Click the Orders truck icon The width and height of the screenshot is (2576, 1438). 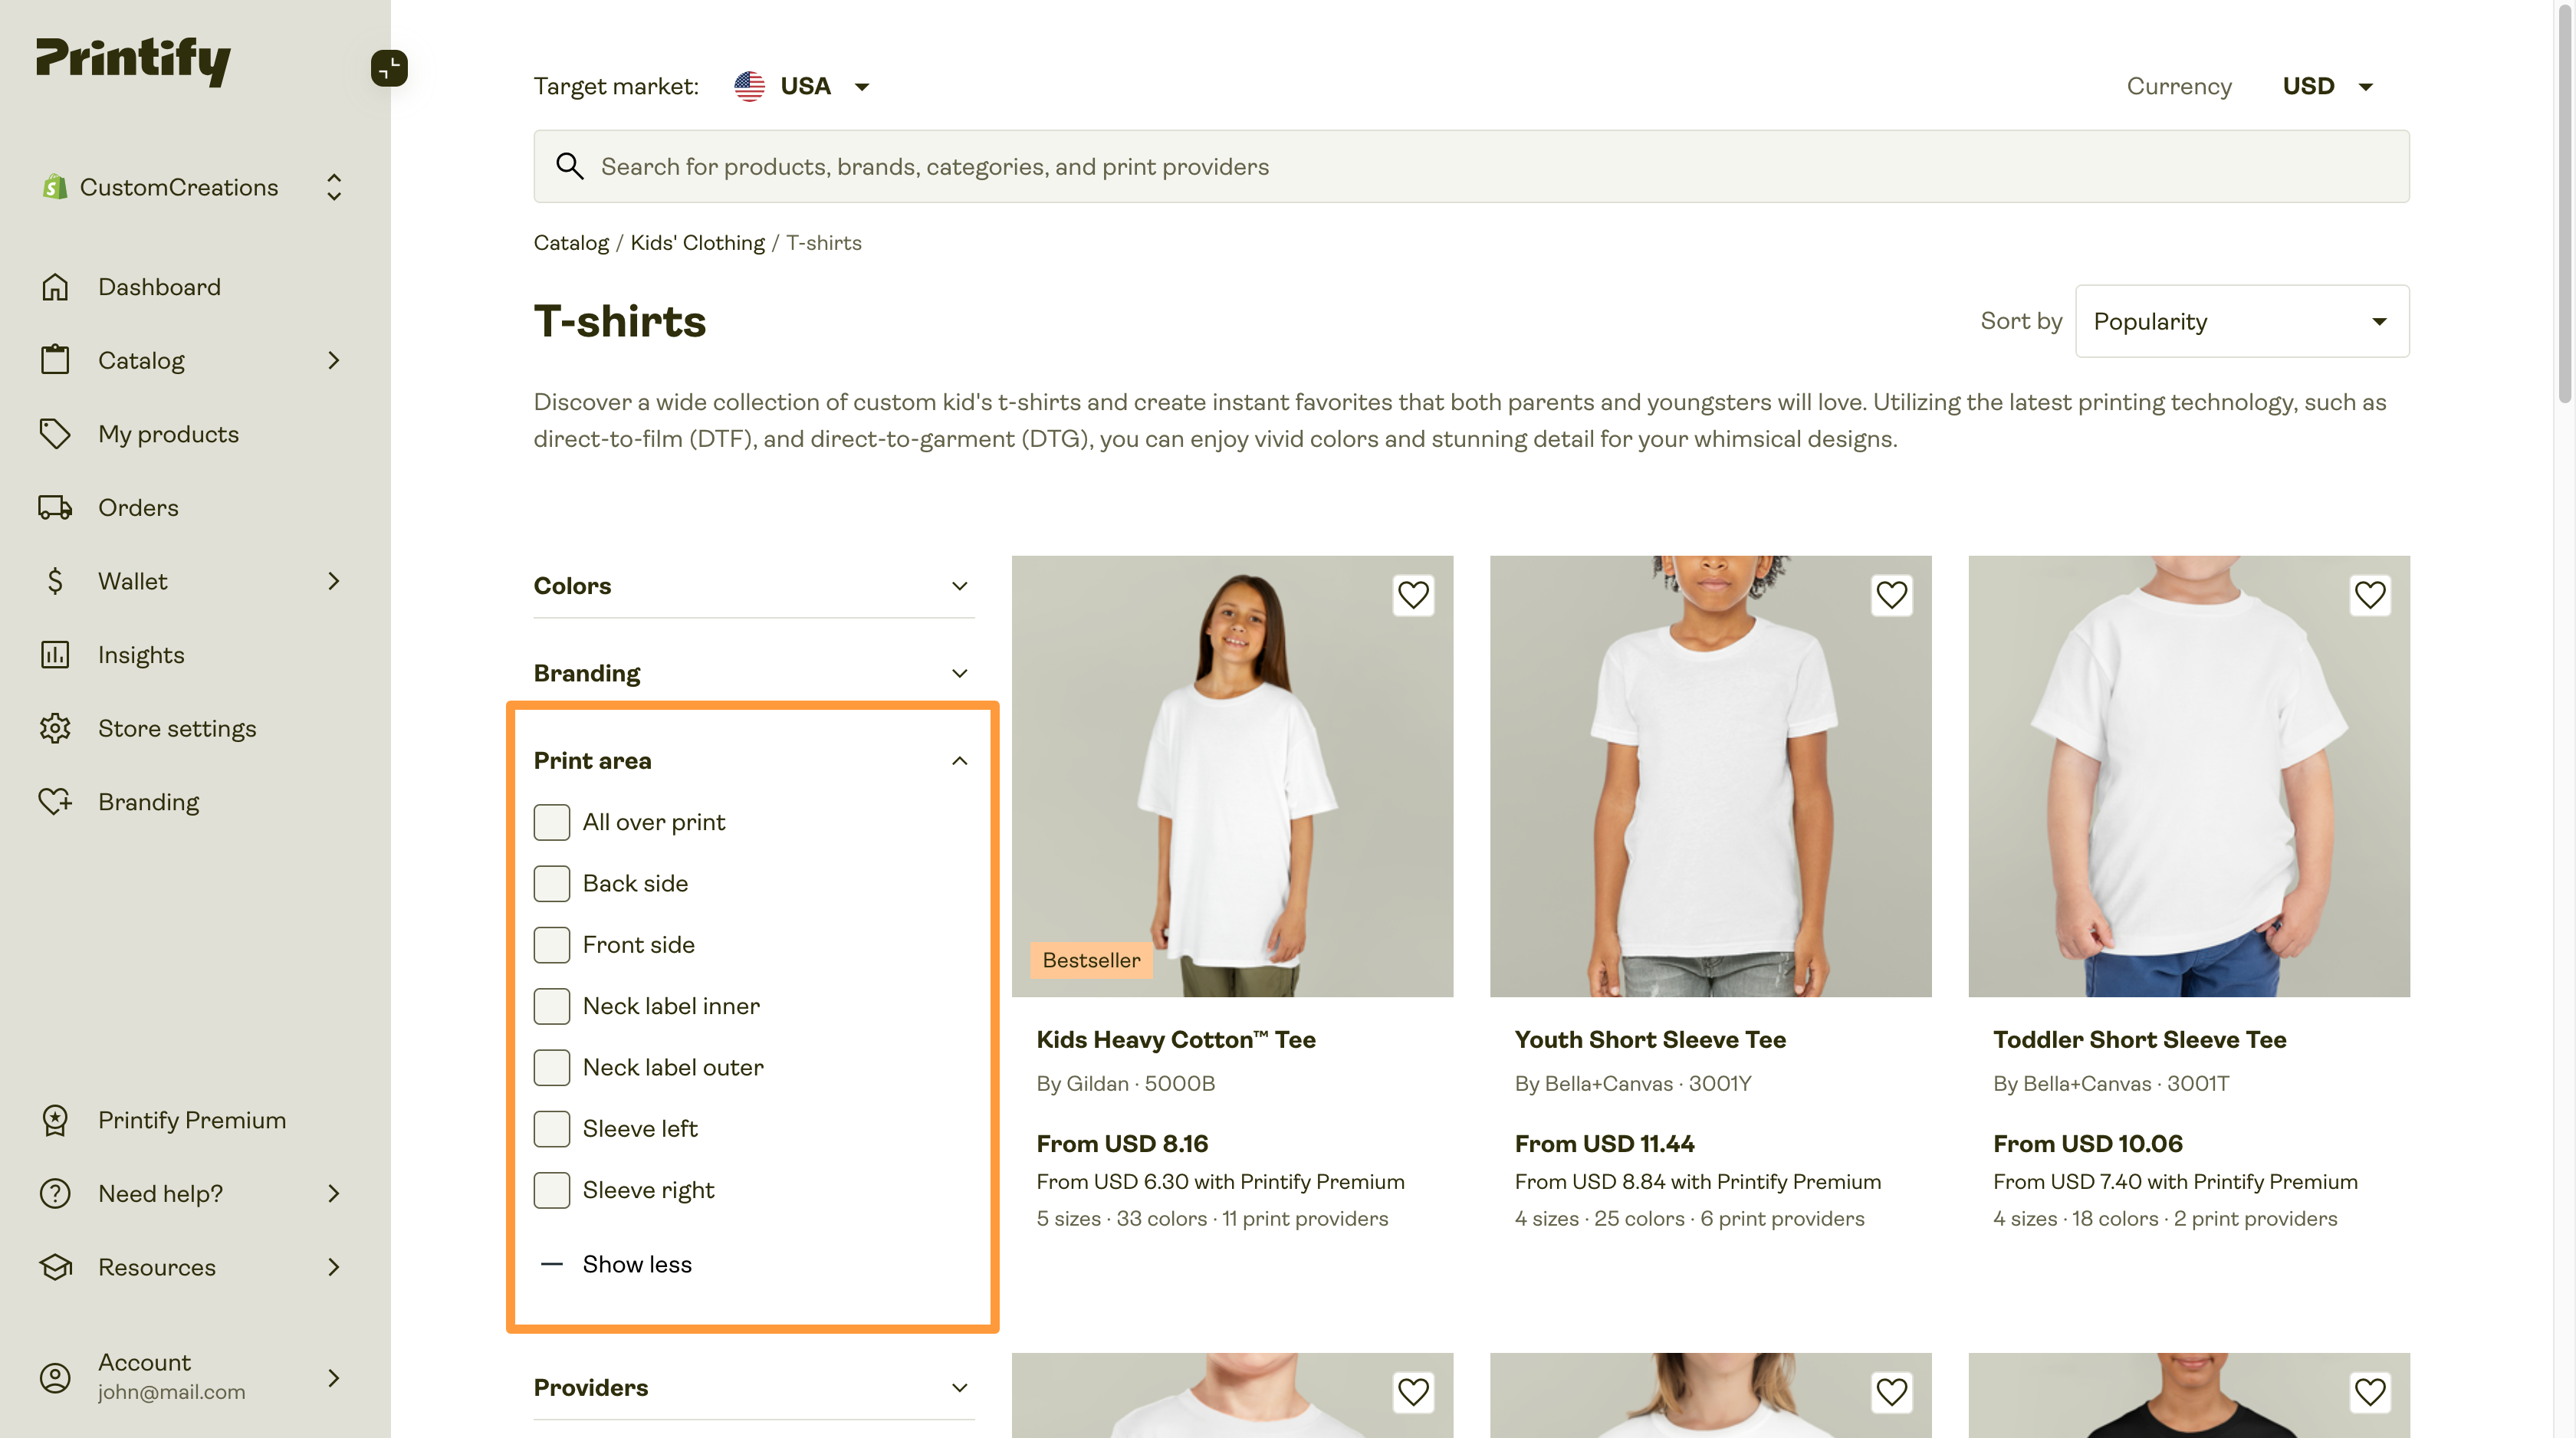[x=55, y=508]
